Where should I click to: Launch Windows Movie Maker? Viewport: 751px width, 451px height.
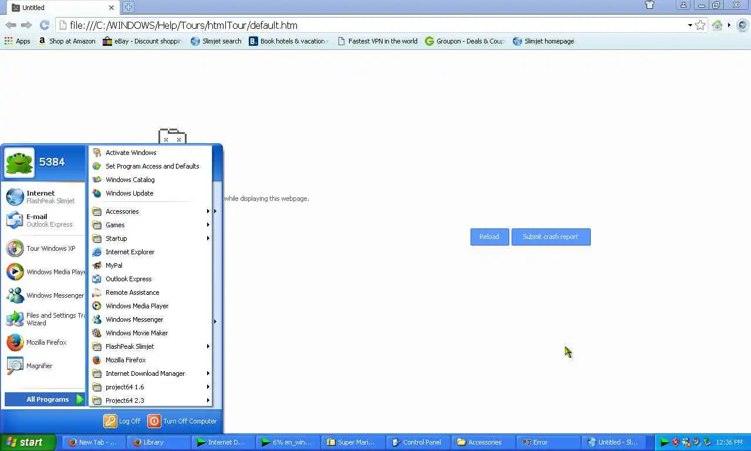(x=150, y=333)
